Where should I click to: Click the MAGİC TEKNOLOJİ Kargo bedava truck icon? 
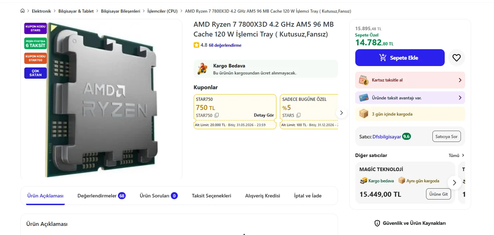(363, 181)
